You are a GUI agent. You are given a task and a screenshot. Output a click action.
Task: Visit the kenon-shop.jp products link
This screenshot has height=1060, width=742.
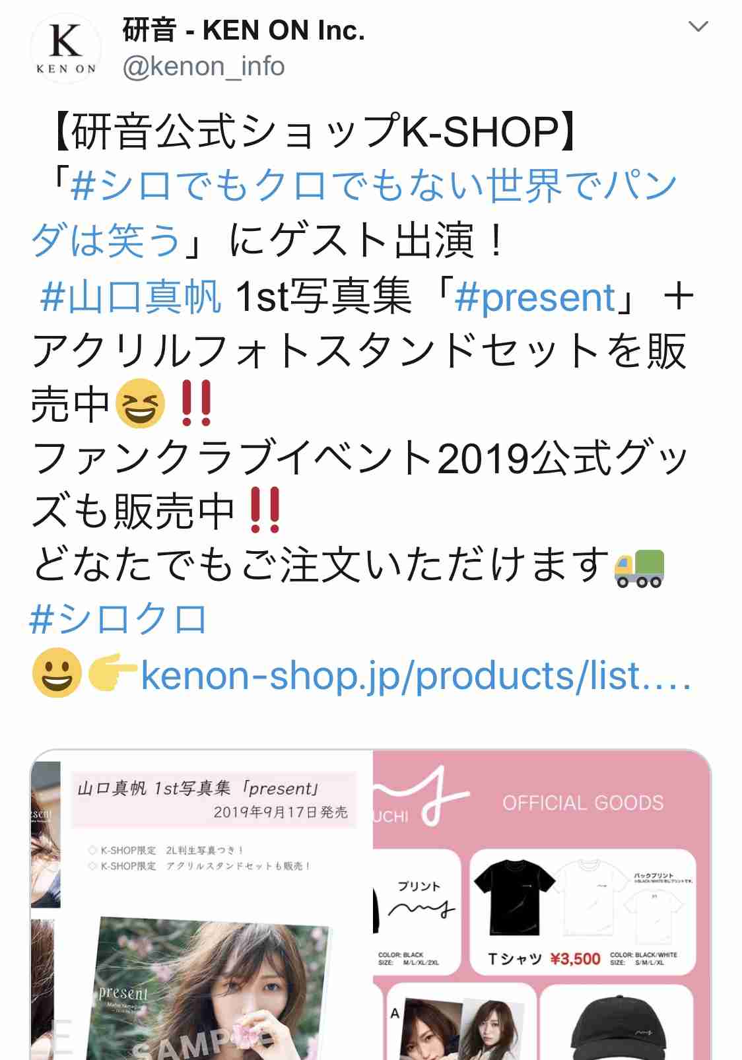coord(416,675)
